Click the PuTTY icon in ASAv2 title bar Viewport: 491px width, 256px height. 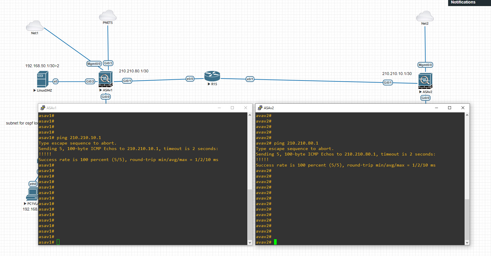(x=260, y=108)
